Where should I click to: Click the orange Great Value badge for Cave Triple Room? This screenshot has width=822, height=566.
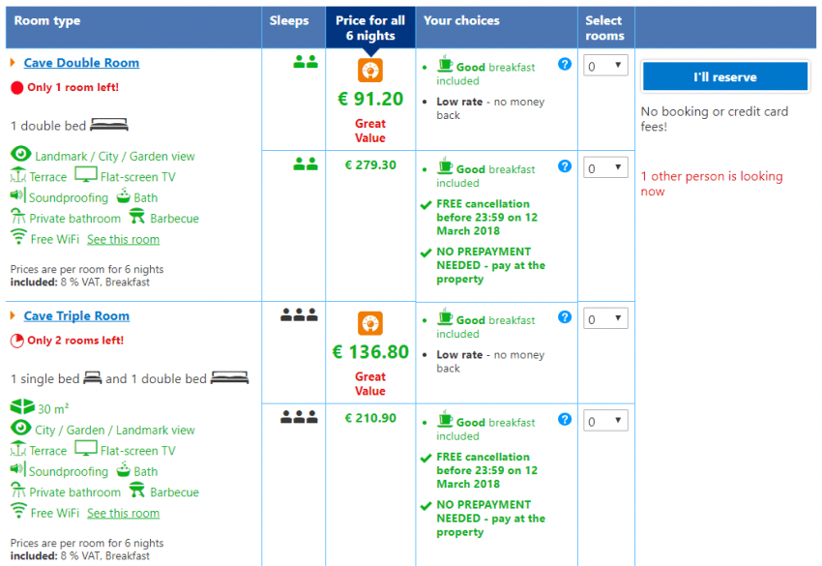[370, 323]
